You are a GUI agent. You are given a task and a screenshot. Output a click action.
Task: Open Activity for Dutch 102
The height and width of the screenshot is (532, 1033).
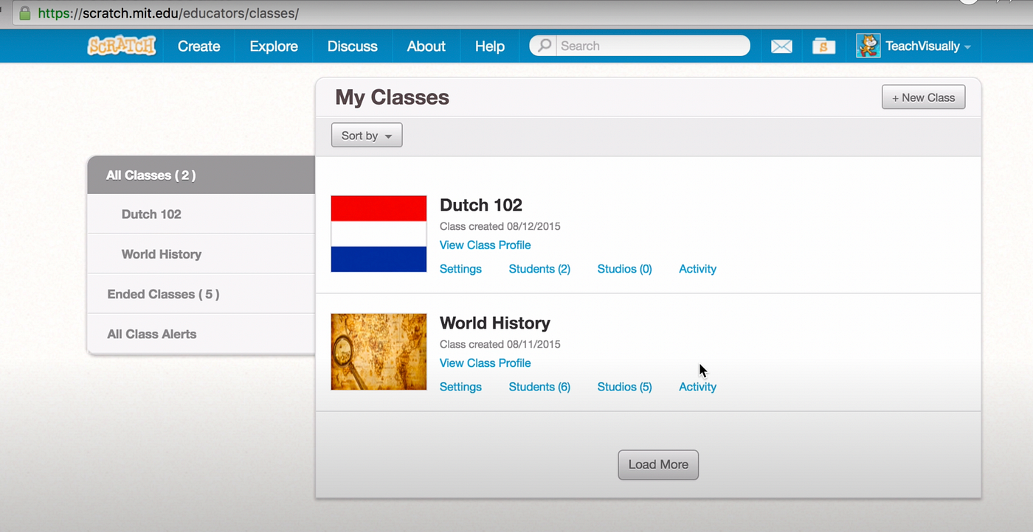pos(697,269)
